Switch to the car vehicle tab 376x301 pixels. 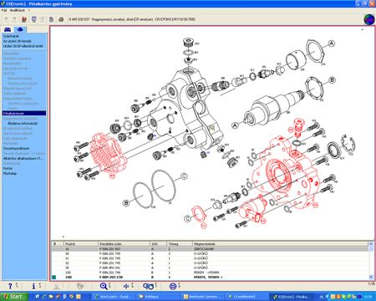tap(8, 29)
